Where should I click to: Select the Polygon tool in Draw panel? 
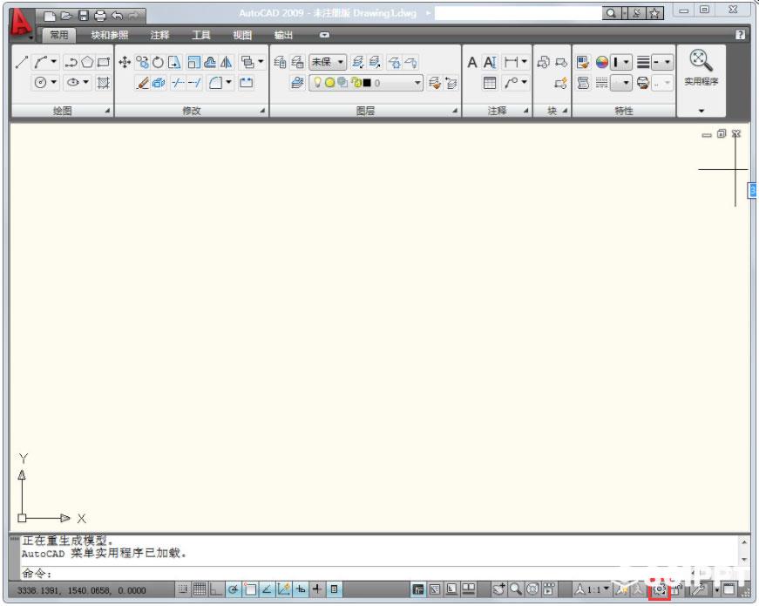point(87,62)
